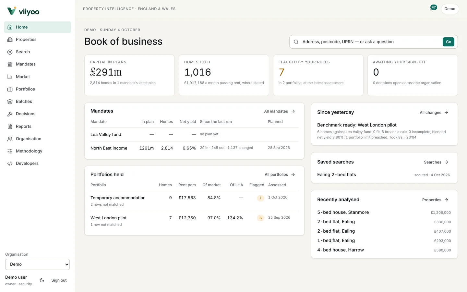
Task: Click the Batches layers icon
Action: coord(10,102)
